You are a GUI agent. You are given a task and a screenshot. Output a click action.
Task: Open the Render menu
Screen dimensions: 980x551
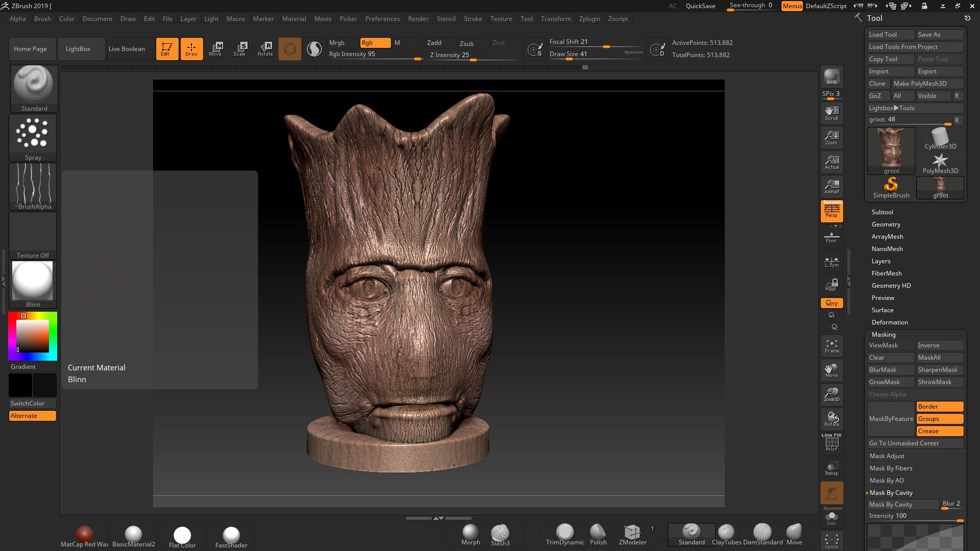pos(418,19)
